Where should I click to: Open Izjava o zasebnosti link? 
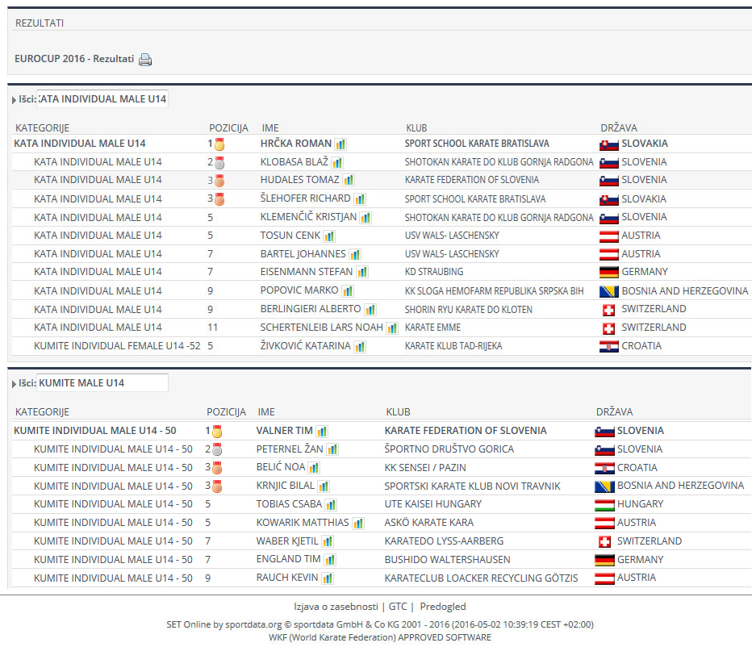point(336,607)
